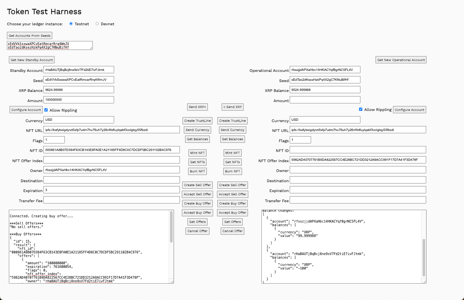Click Get New Operational Account button
464x300 pixels.
[x=401, y=60]
